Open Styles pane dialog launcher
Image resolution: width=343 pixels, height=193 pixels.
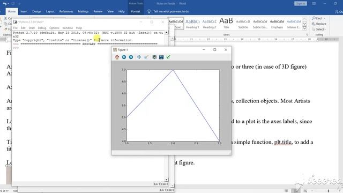coord(307,34)
